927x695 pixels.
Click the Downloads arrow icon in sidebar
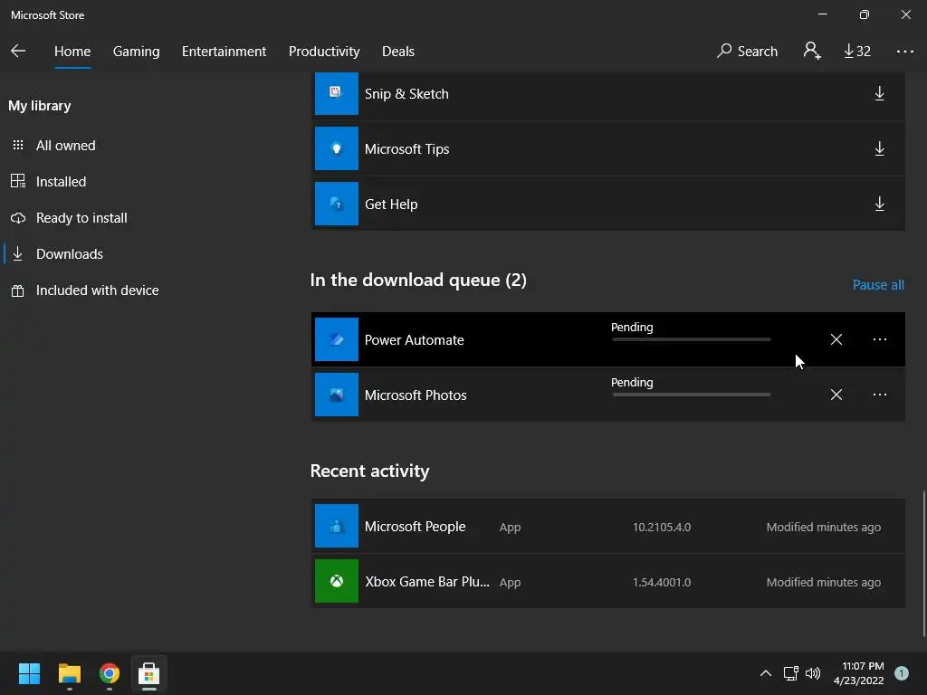[18, 254]
